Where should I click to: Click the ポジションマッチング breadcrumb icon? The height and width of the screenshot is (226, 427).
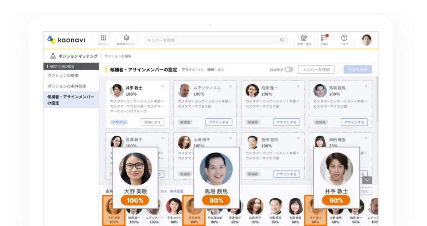(x=53, y=56)
